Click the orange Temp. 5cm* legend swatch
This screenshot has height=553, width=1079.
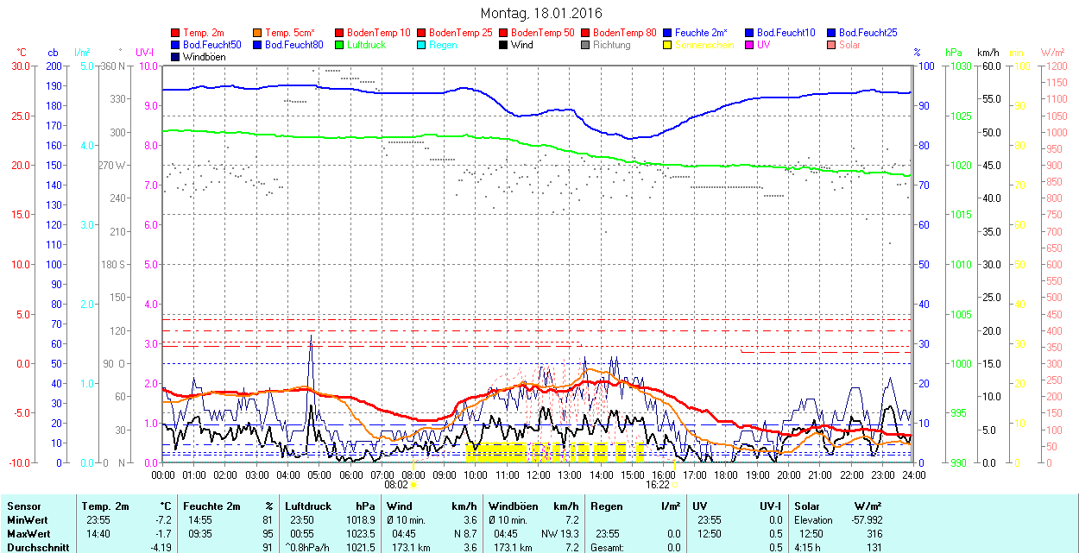257,33
